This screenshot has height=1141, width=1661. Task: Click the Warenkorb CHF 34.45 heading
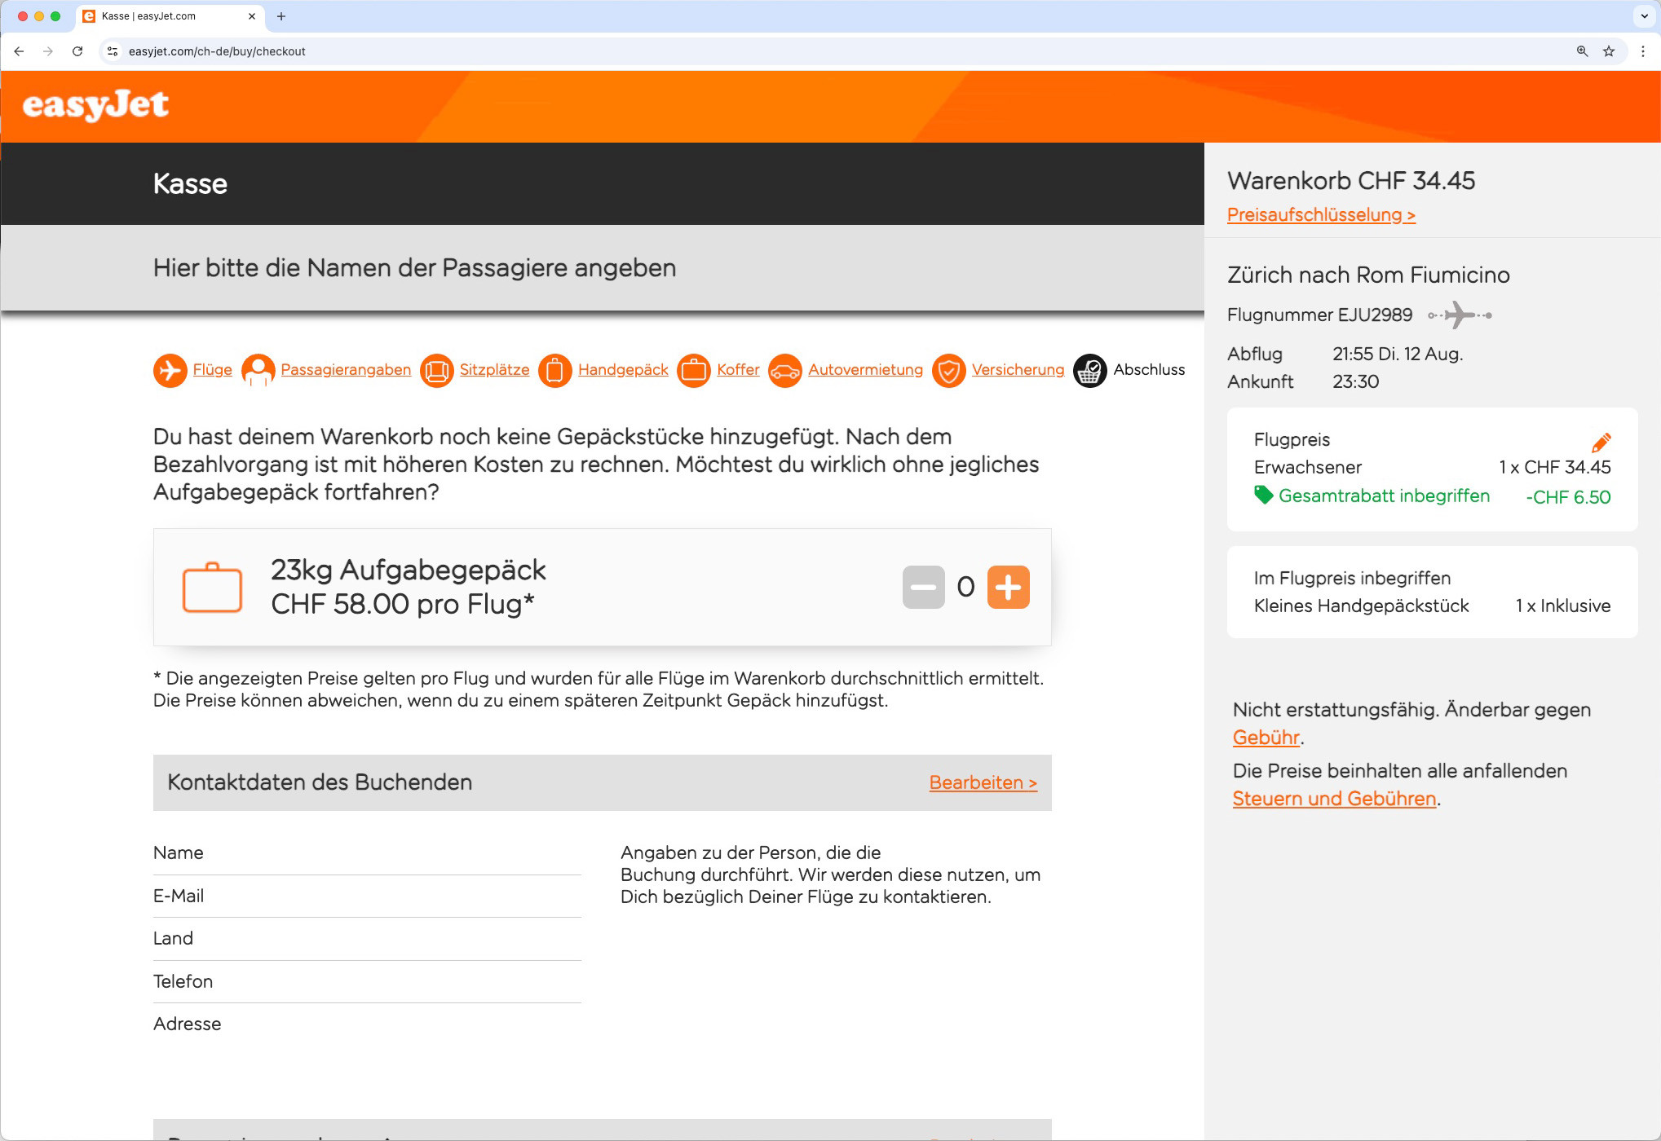point(1351,181)
